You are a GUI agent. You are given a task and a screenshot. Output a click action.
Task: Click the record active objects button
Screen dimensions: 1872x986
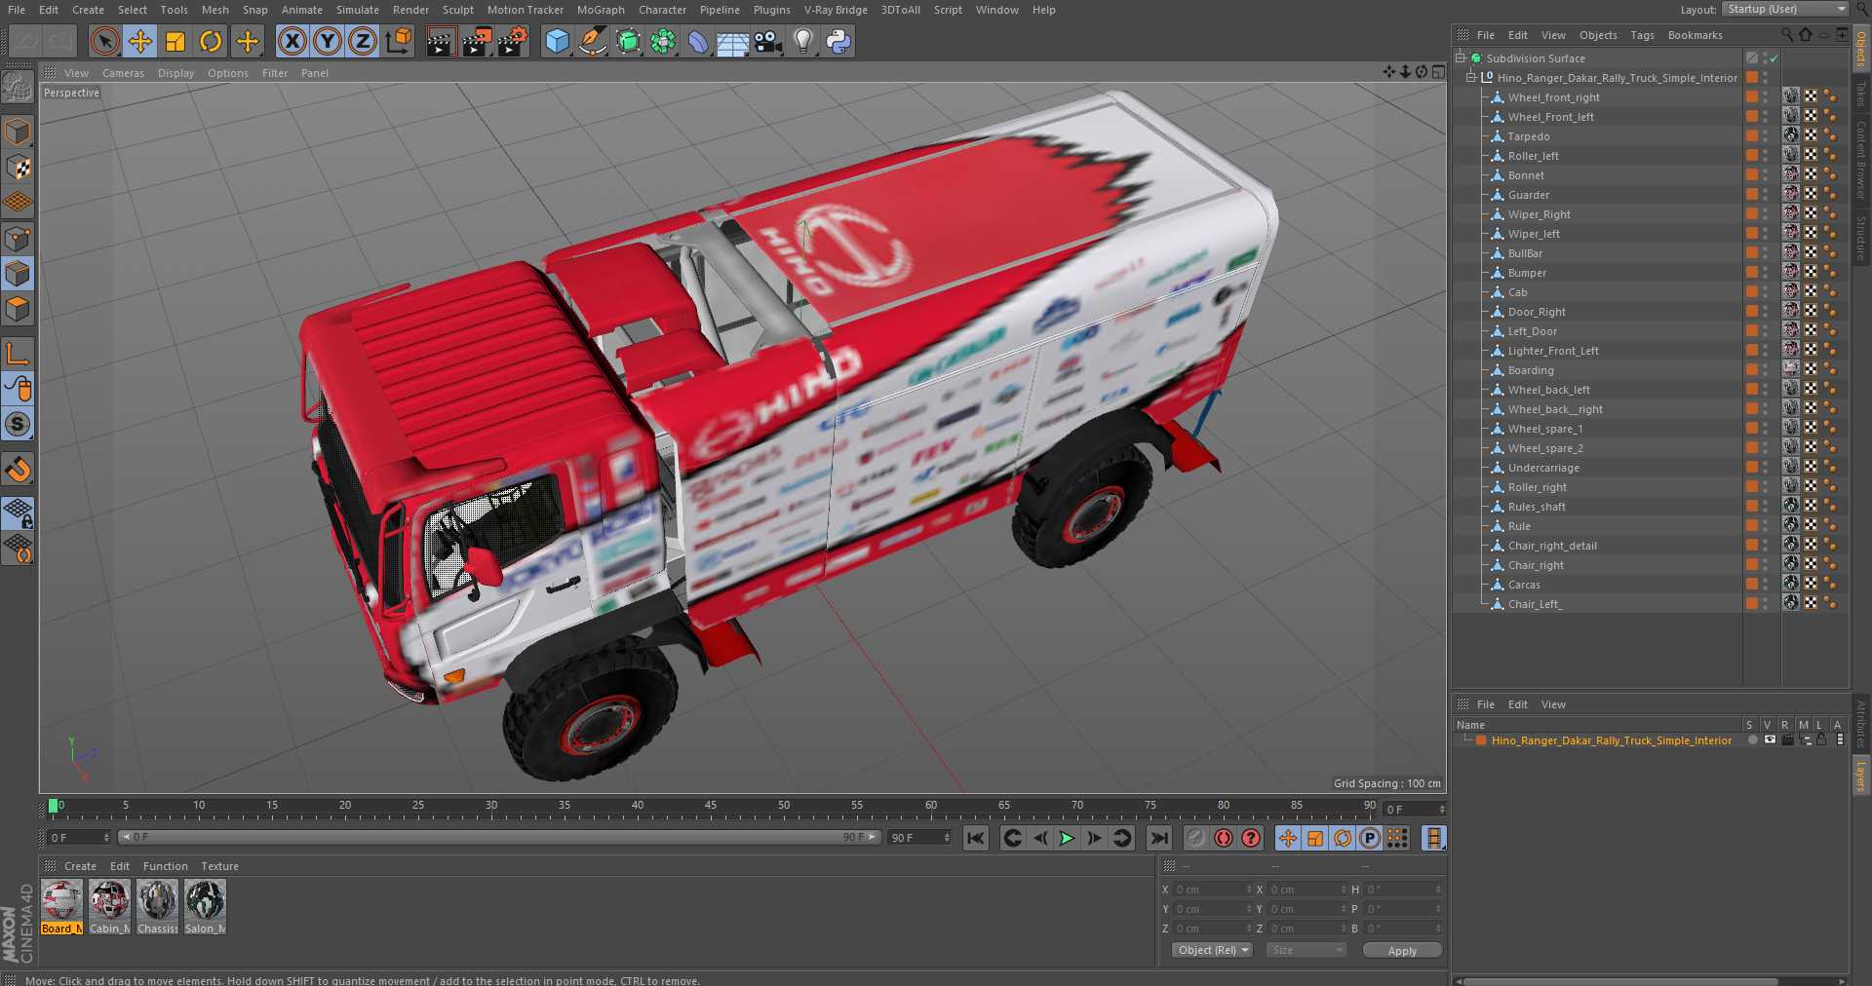[1196, 838]
